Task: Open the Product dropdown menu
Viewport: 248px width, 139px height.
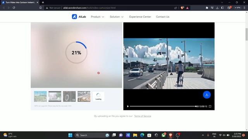Action: coord(97,17)
